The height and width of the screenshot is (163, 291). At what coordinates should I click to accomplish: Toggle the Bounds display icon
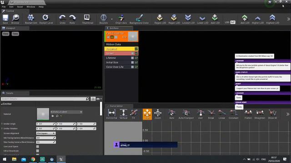pyautogui.click(x=103, y=19)
